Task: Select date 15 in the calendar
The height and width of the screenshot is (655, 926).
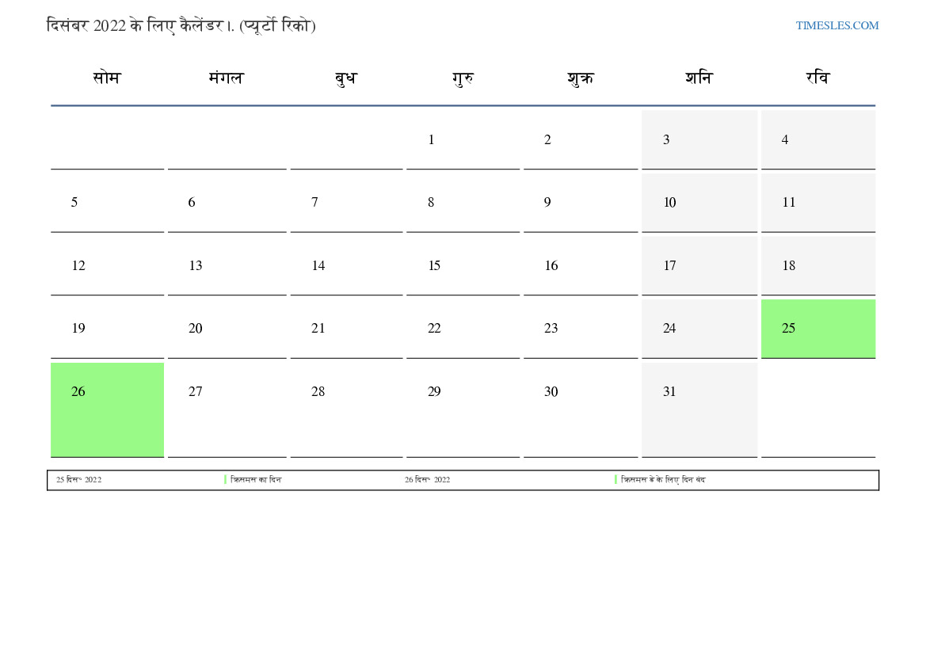Action: [463, 266]
